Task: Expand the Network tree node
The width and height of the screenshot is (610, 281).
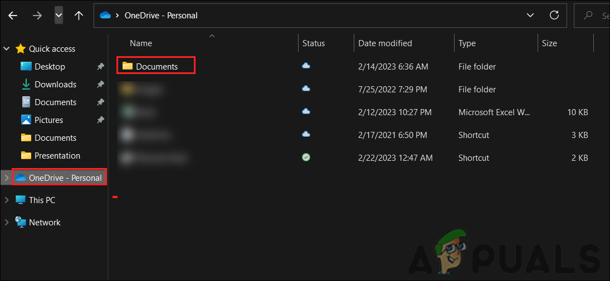Action: (x=6, y=223)
